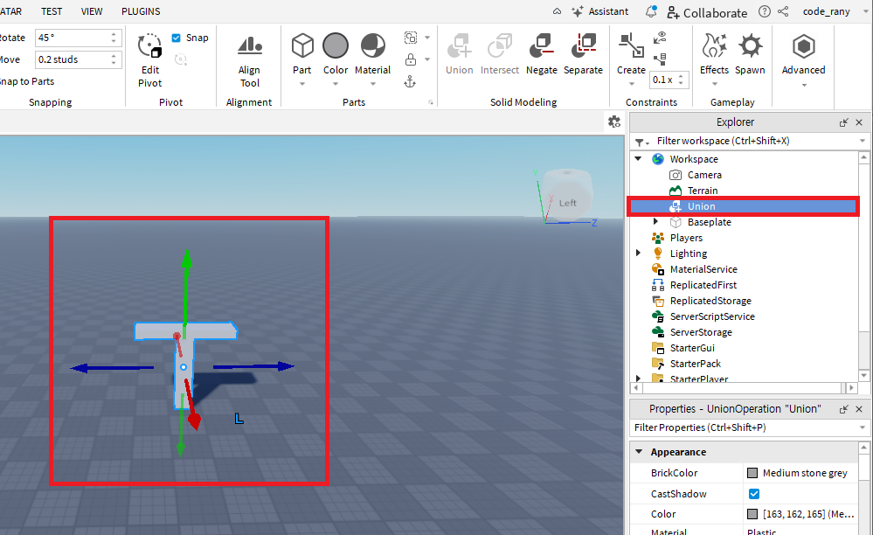Click the Separate solid modeling tool
873x535 pixels.
coord(583,53)
